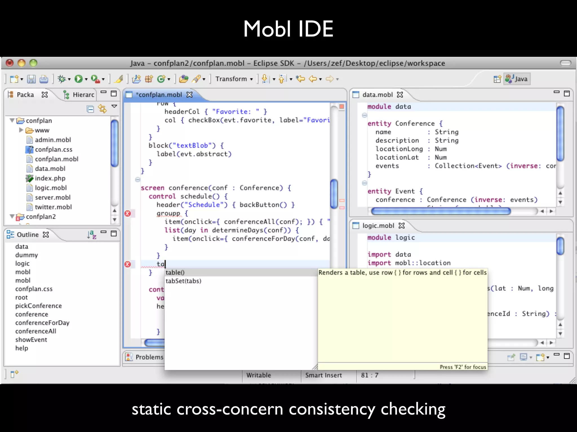Navigate forward with the right arrow
This screenshot has width=577, height=432.
(330, 79)
